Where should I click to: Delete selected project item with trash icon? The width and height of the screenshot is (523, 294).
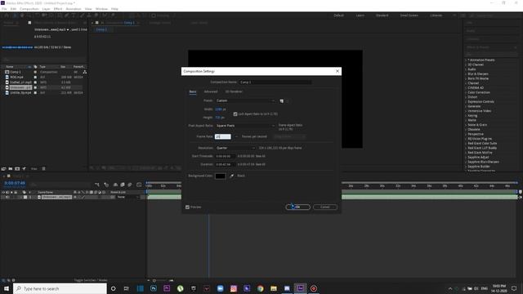point(43,169)
